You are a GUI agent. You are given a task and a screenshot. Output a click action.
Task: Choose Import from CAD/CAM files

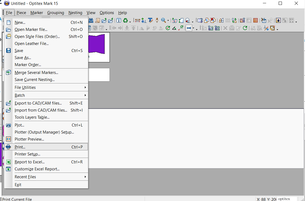click(46, 110)
